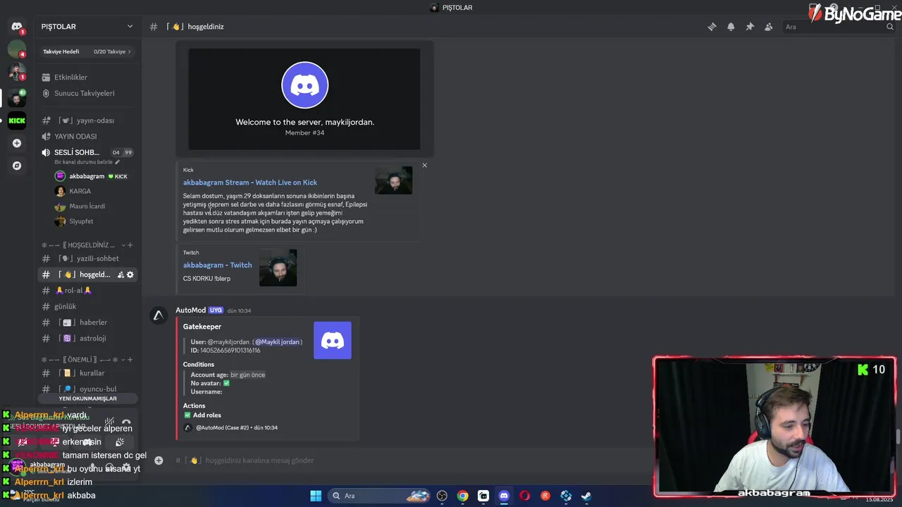Screen dimensions: 902x507
Task: Invite people icon on hoşgeldiniz channel
Action: 121,275
